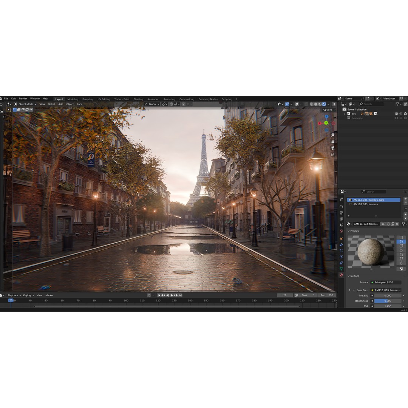
Task: Click the Principled BSDF surface button
Action: tap(386, 282)
